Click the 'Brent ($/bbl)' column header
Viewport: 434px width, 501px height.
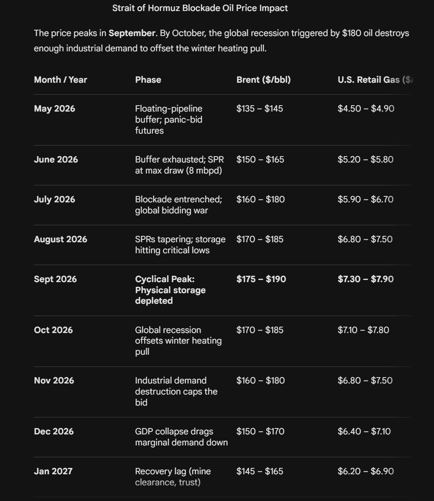click(264, 80)
